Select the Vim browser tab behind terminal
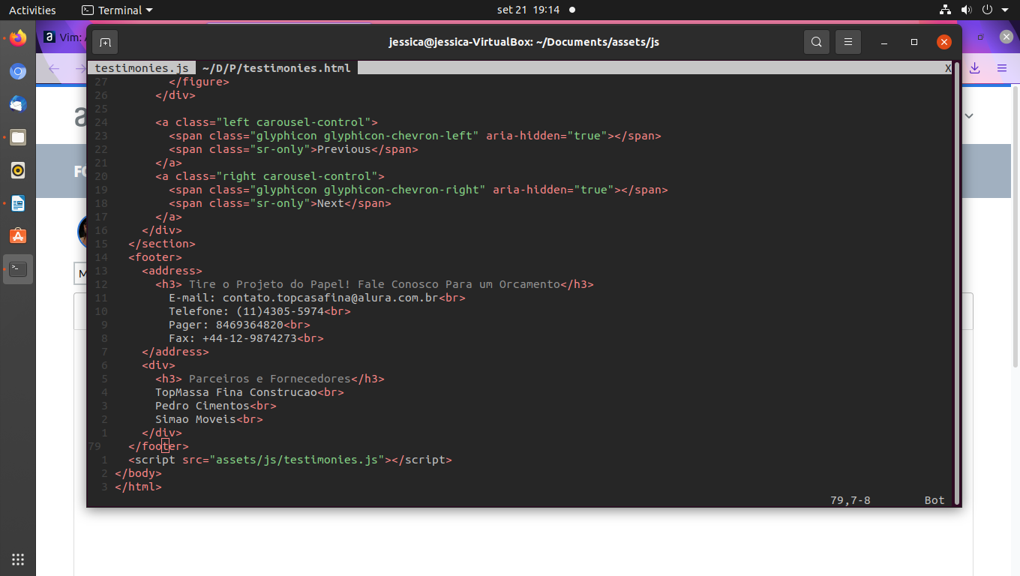 point(65,37)
